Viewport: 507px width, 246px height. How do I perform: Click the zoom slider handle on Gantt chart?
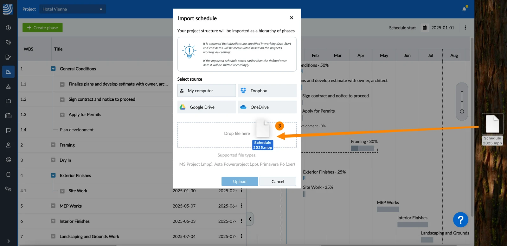[x=462, y=111]
